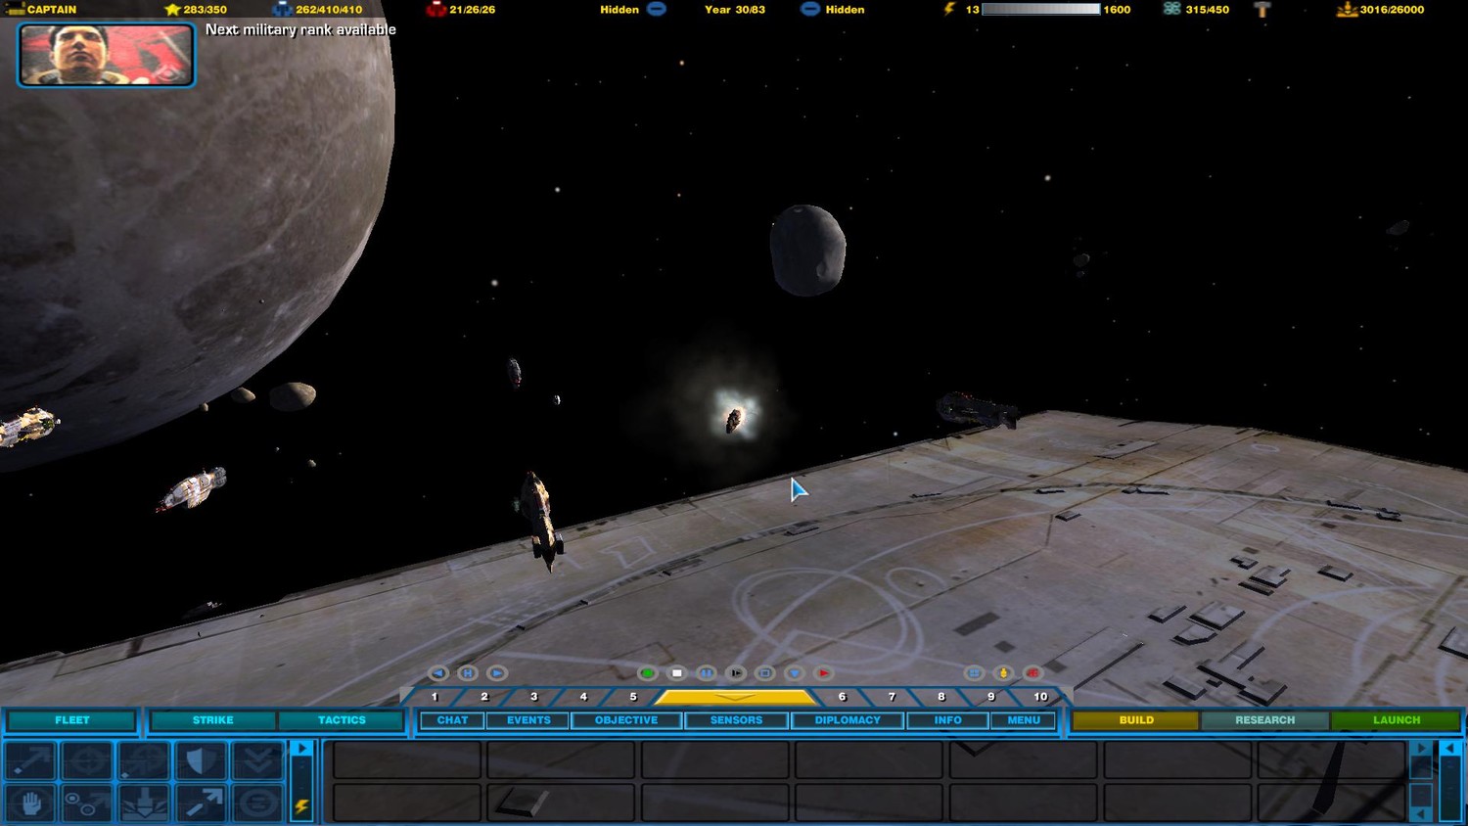Click the crosshair target command icon
The image size is (1468, 826).
point(87,760)
